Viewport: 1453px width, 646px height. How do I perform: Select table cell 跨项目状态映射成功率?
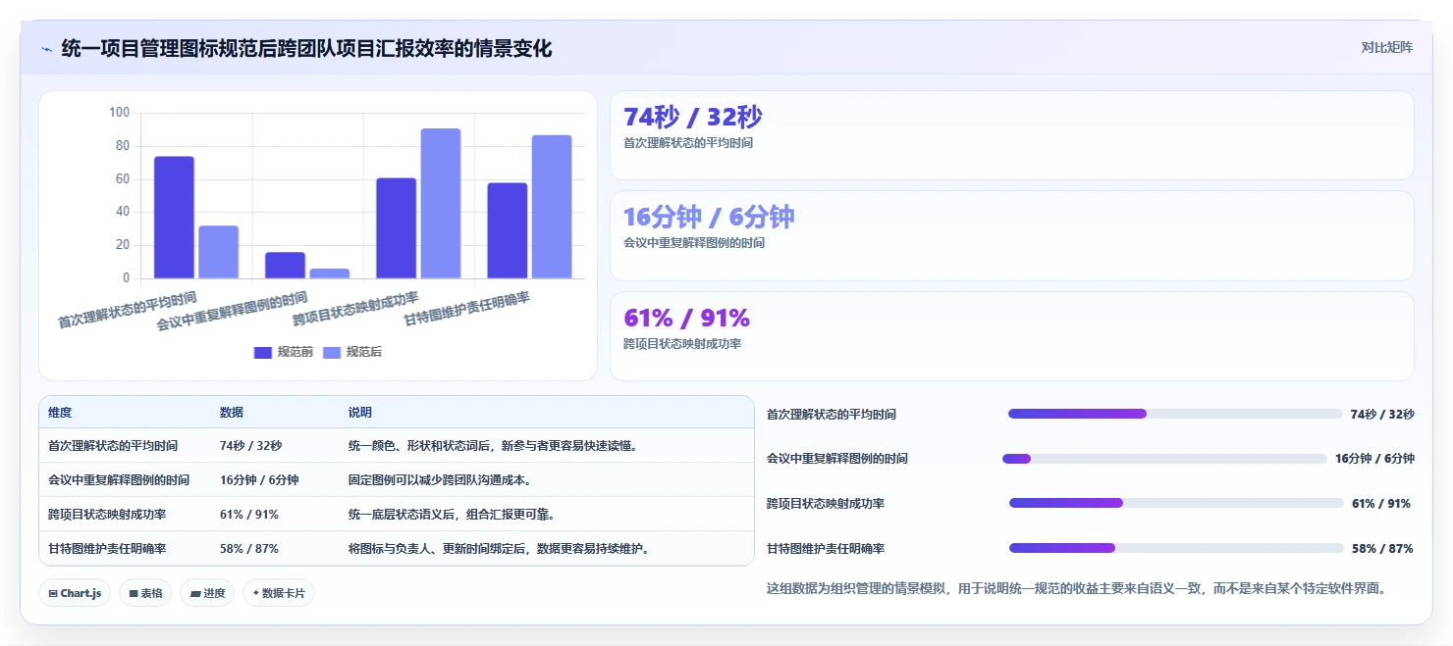pyautogui.click(x=107, y=515)
